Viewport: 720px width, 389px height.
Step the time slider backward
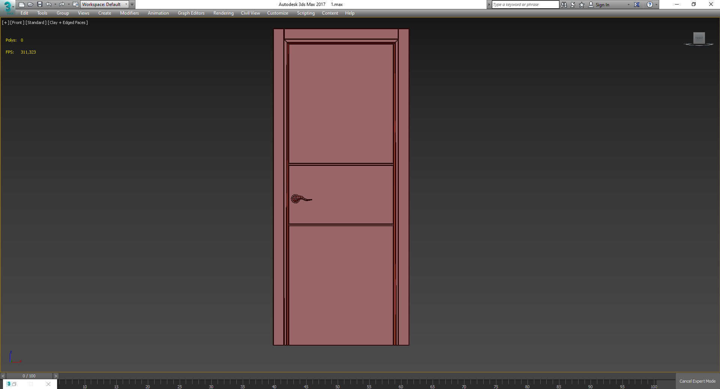click(3, 376)
